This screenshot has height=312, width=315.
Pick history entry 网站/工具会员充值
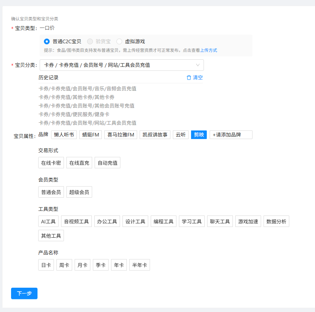[x=87, y=123]
